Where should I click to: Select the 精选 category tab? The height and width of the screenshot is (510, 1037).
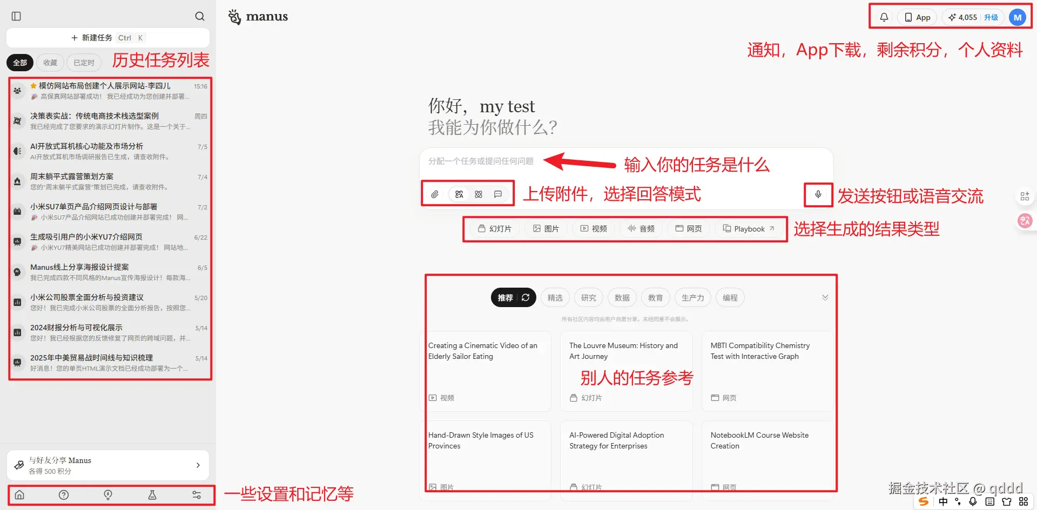pos(555,297)
